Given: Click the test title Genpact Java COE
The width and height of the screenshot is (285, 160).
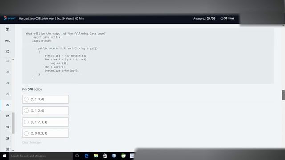Looking at the screenshot, I should pos(51,18).
